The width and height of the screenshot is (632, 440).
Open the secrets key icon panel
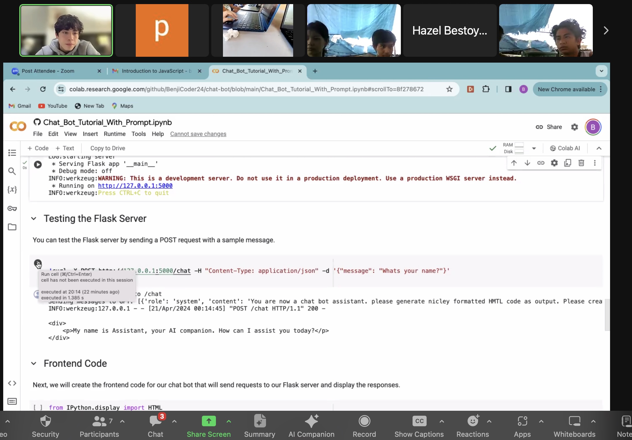click(x=12, y=208)
